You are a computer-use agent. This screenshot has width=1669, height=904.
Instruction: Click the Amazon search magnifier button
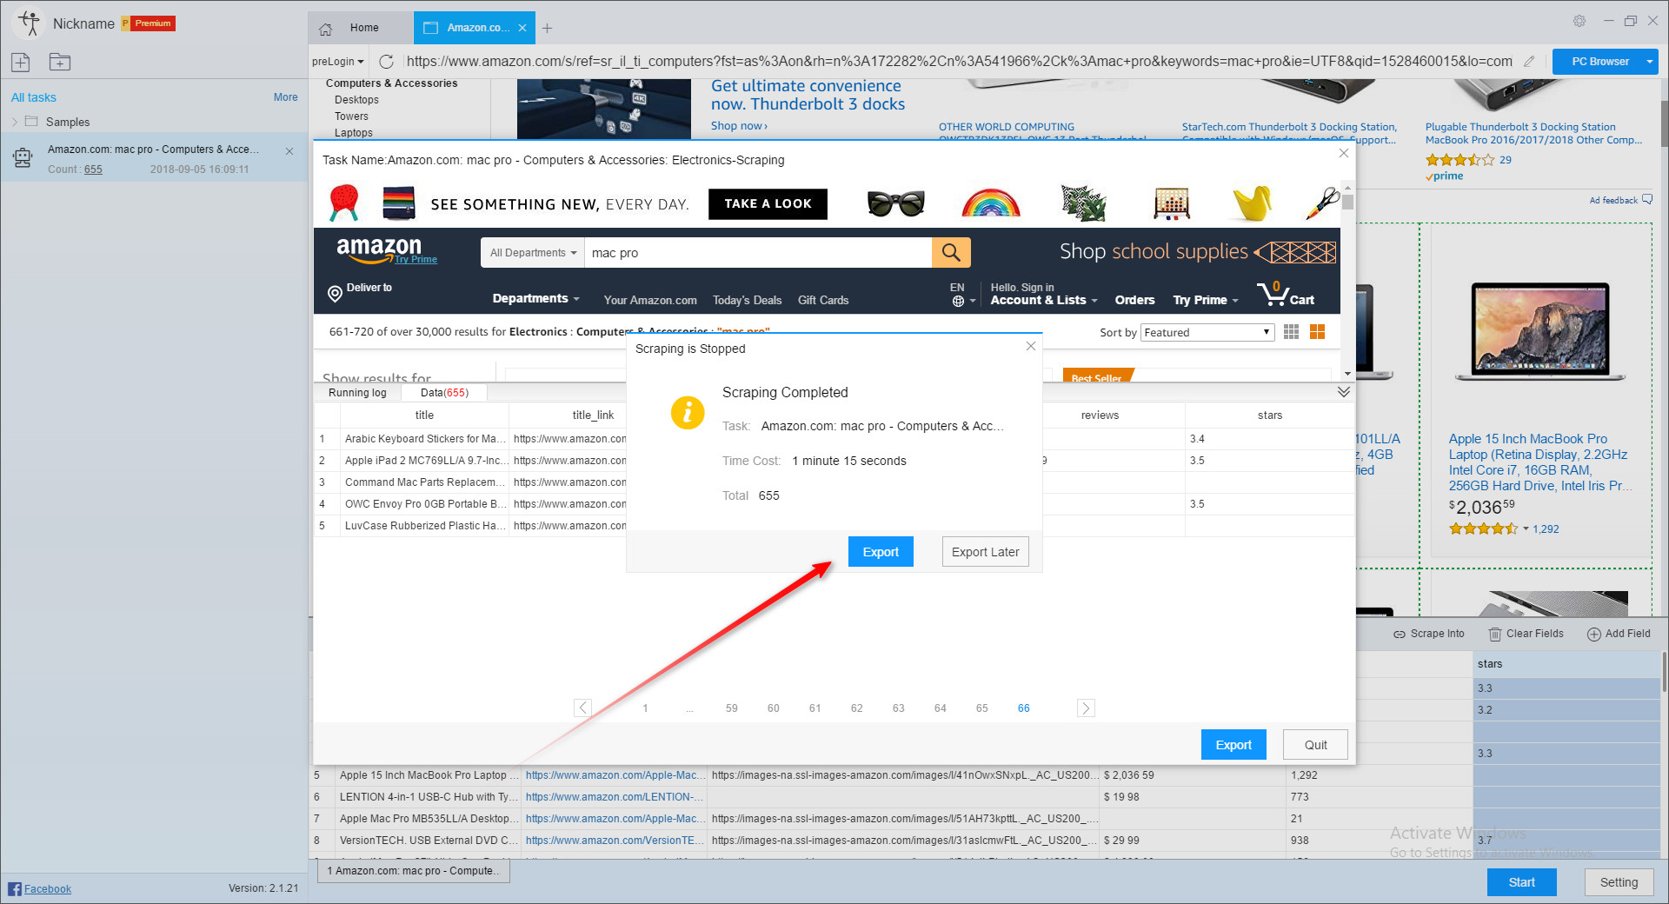[x=951, y=252]
